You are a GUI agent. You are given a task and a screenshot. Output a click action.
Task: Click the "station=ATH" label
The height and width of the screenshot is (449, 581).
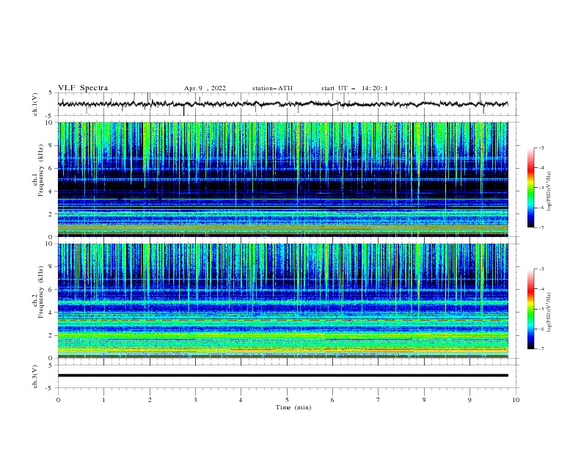(272, 88)
